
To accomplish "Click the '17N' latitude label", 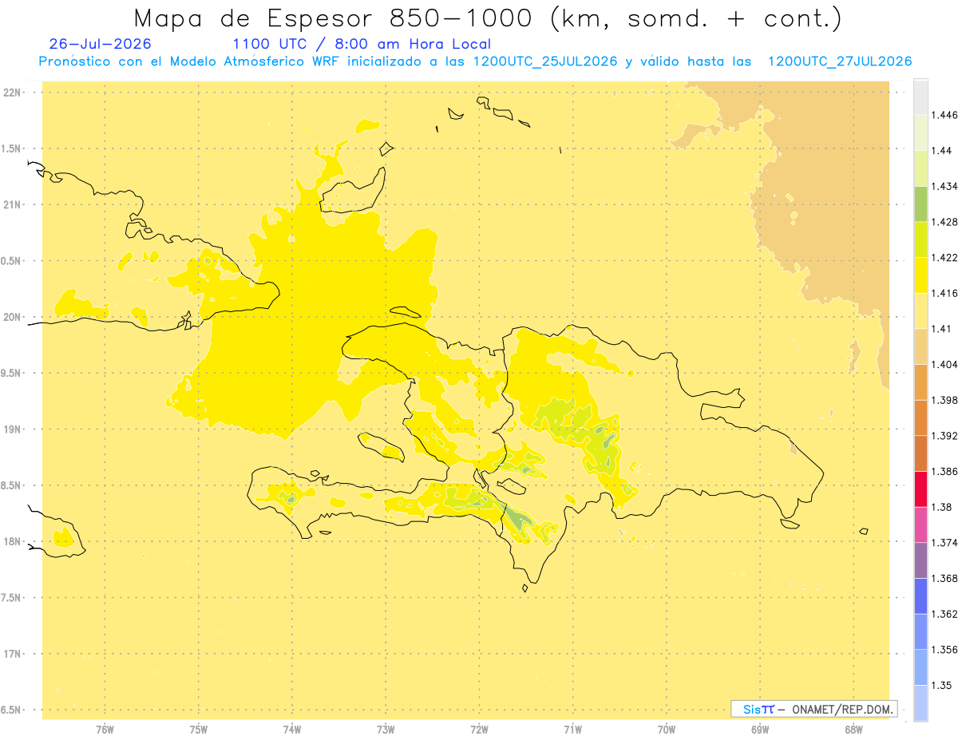I will pos(12,654).
